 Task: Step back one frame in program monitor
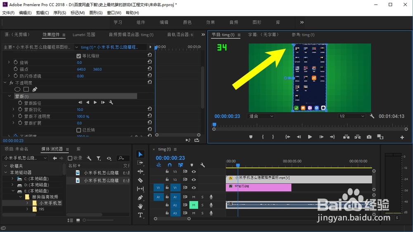[x=299, y=137]
